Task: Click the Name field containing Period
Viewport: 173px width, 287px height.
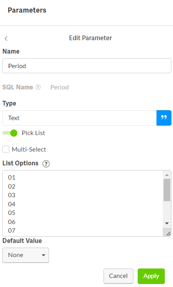Action: coord(87,66)
